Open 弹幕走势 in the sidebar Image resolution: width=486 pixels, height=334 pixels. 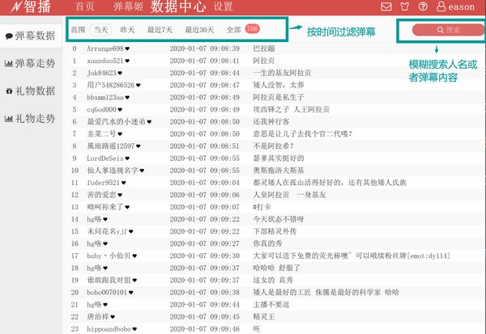pos(30,63)
